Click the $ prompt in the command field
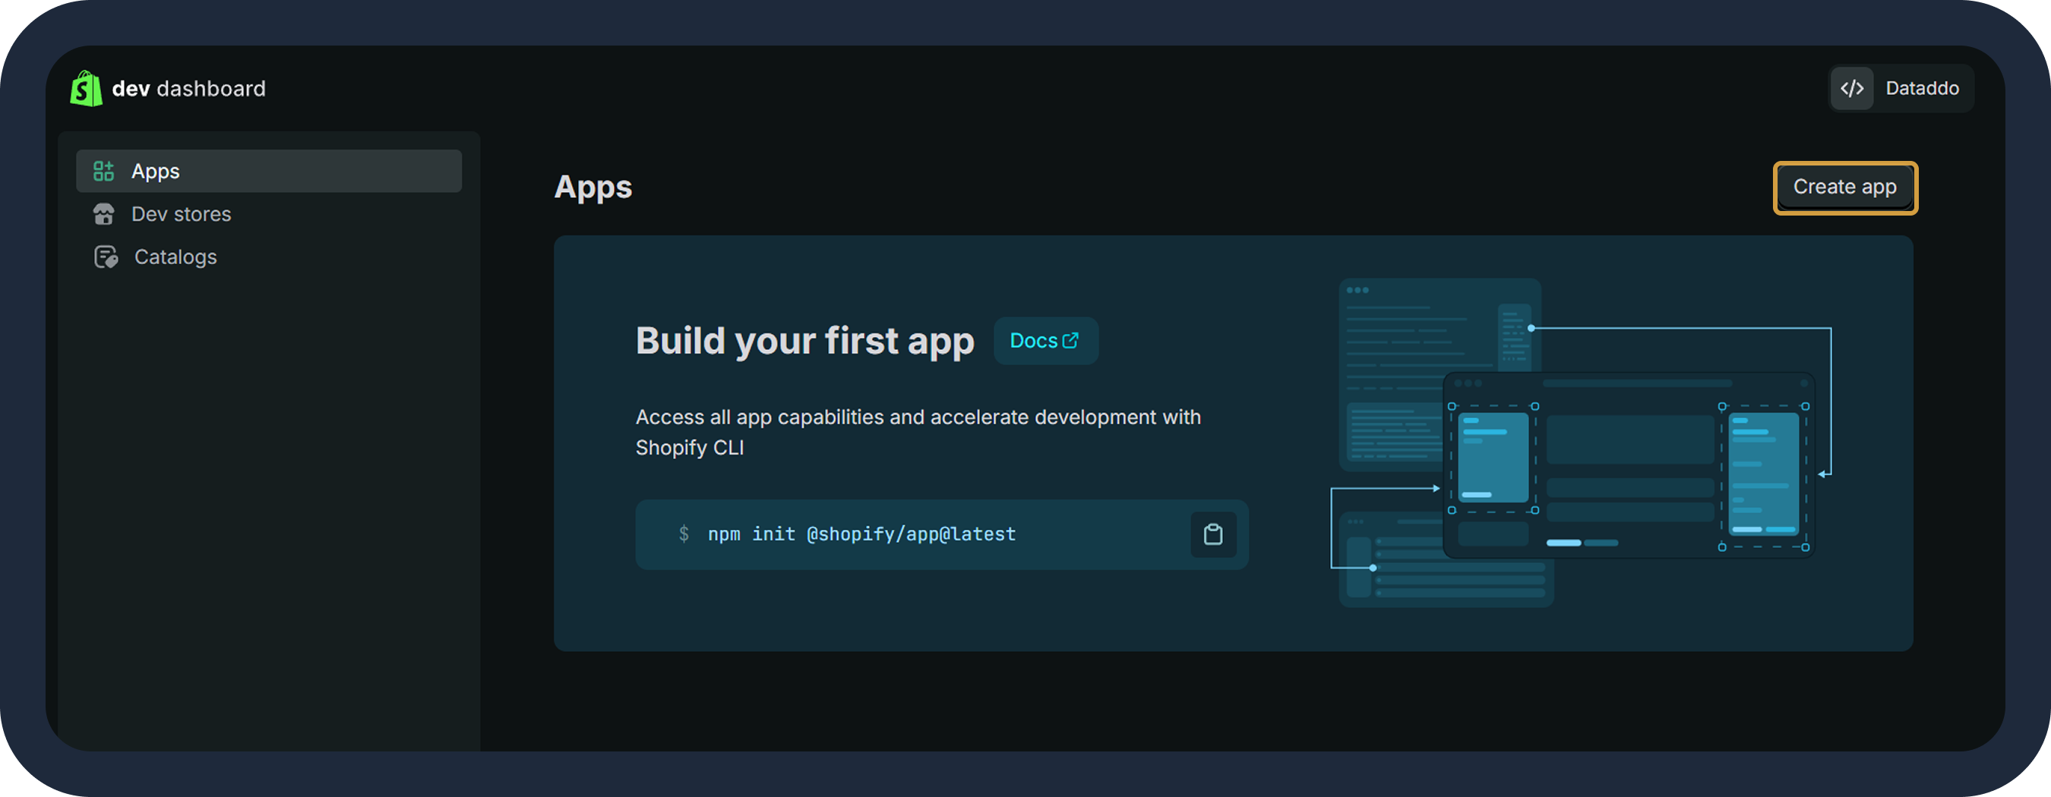This screenshot has width=2051, height=797. pyautogui.click(x=684, y=534)
